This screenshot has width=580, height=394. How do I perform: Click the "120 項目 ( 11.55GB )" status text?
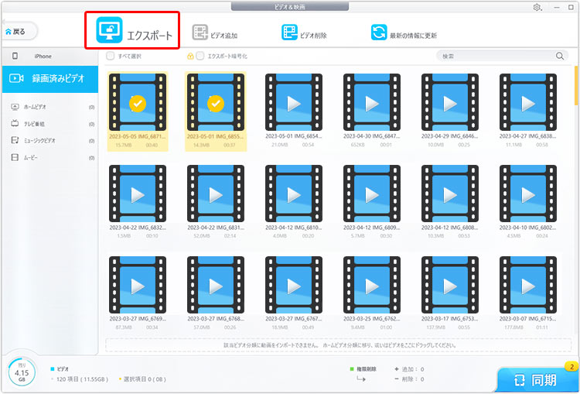(82, 379)
